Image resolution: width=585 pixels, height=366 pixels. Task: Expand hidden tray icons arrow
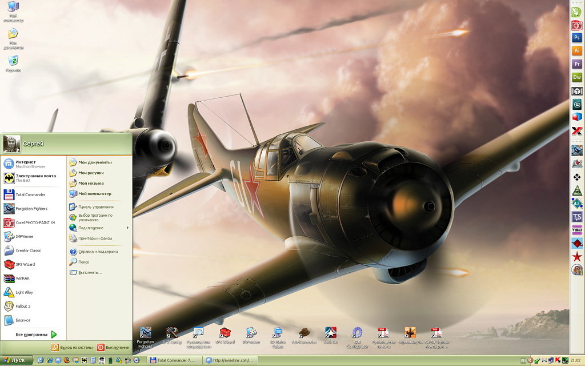point(531,360)
